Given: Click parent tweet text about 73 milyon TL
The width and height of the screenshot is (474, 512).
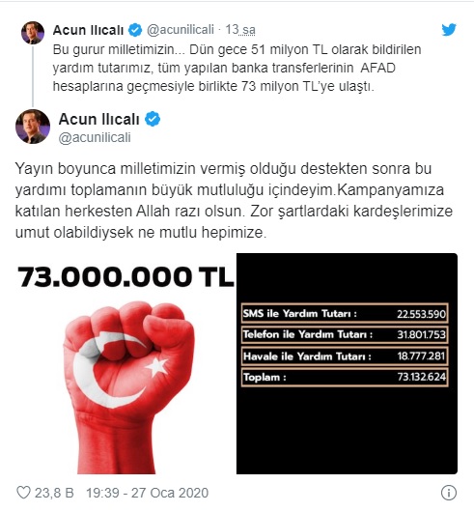Looking at the screenshot, I should (x=237, y=68).
